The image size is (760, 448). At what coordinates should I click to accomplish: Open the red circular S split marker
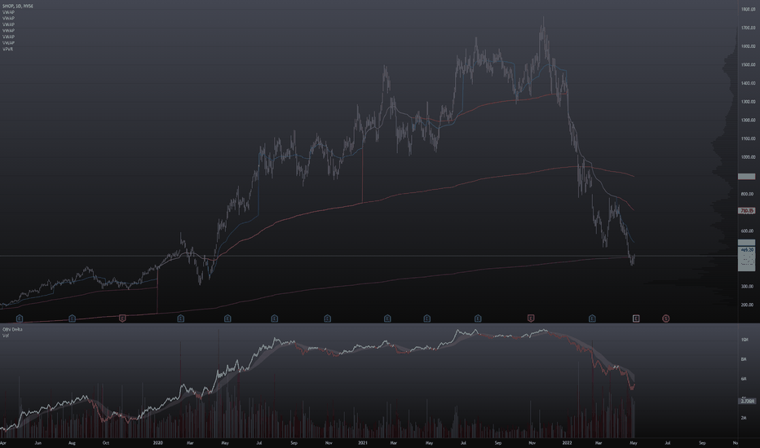click(666, 318)
